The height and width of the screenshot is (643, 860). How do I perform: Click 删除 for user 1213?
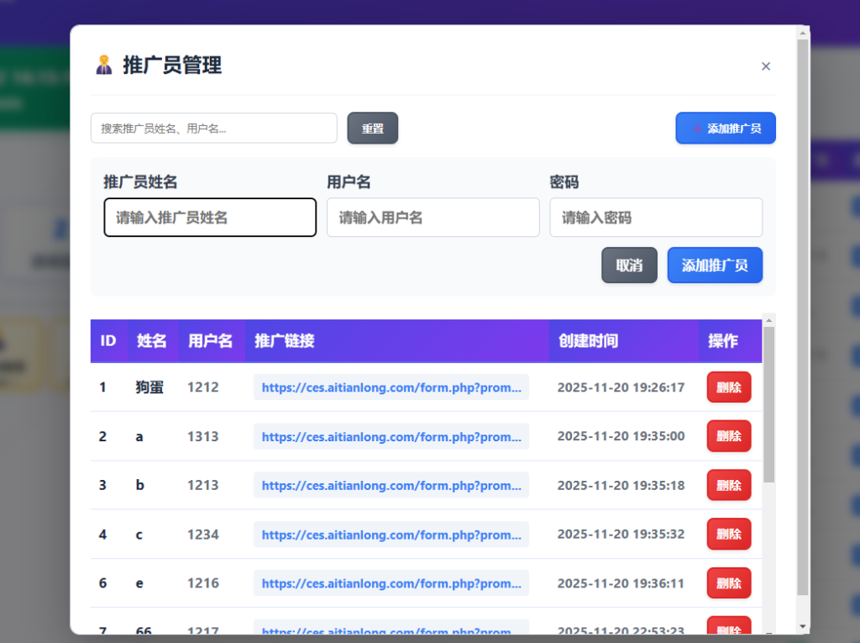tap(728, 485)
